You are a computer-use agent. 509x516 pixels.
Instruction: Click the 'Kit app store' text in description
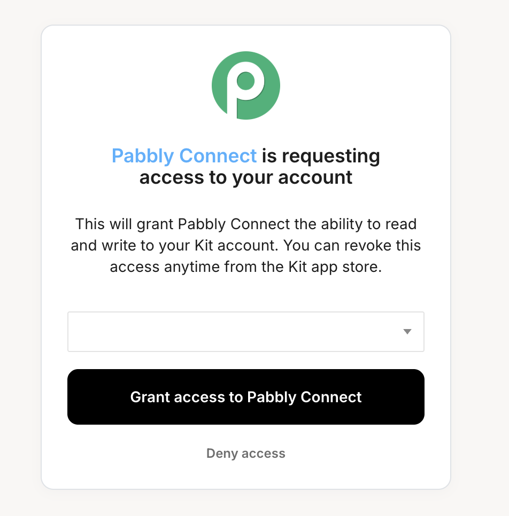click(335, 267)
